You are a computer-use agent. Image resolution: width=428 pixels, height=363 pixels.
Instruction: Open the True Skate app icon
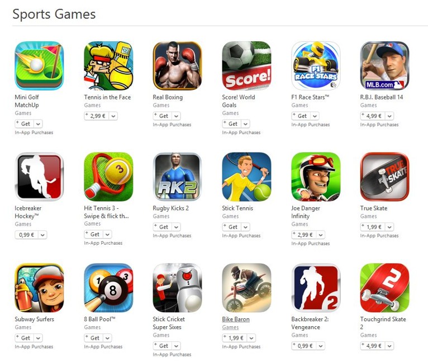coord(384,176)
